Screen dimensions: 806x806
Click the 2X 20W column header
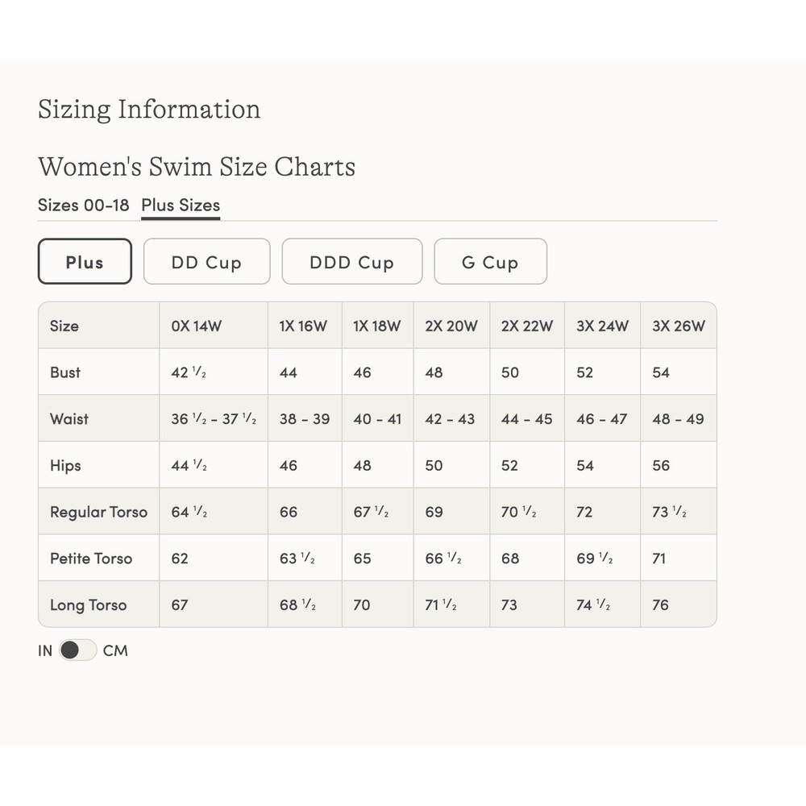[x=451, y=326]
